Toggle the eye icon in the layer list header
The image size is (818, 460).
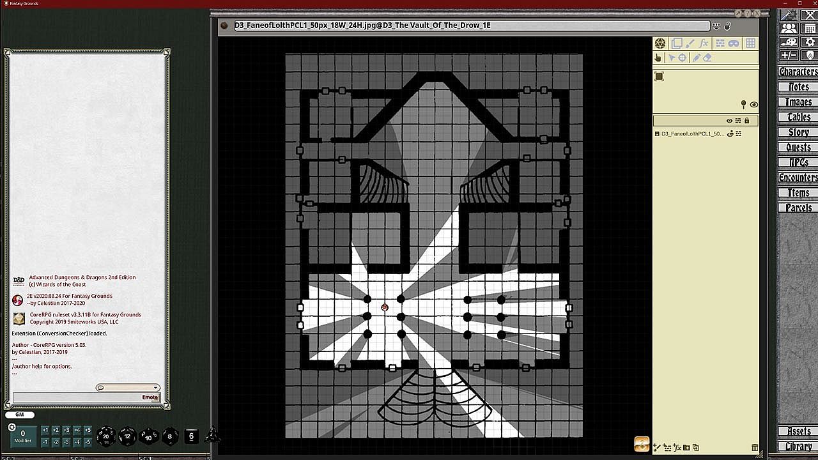pos(729,121)
